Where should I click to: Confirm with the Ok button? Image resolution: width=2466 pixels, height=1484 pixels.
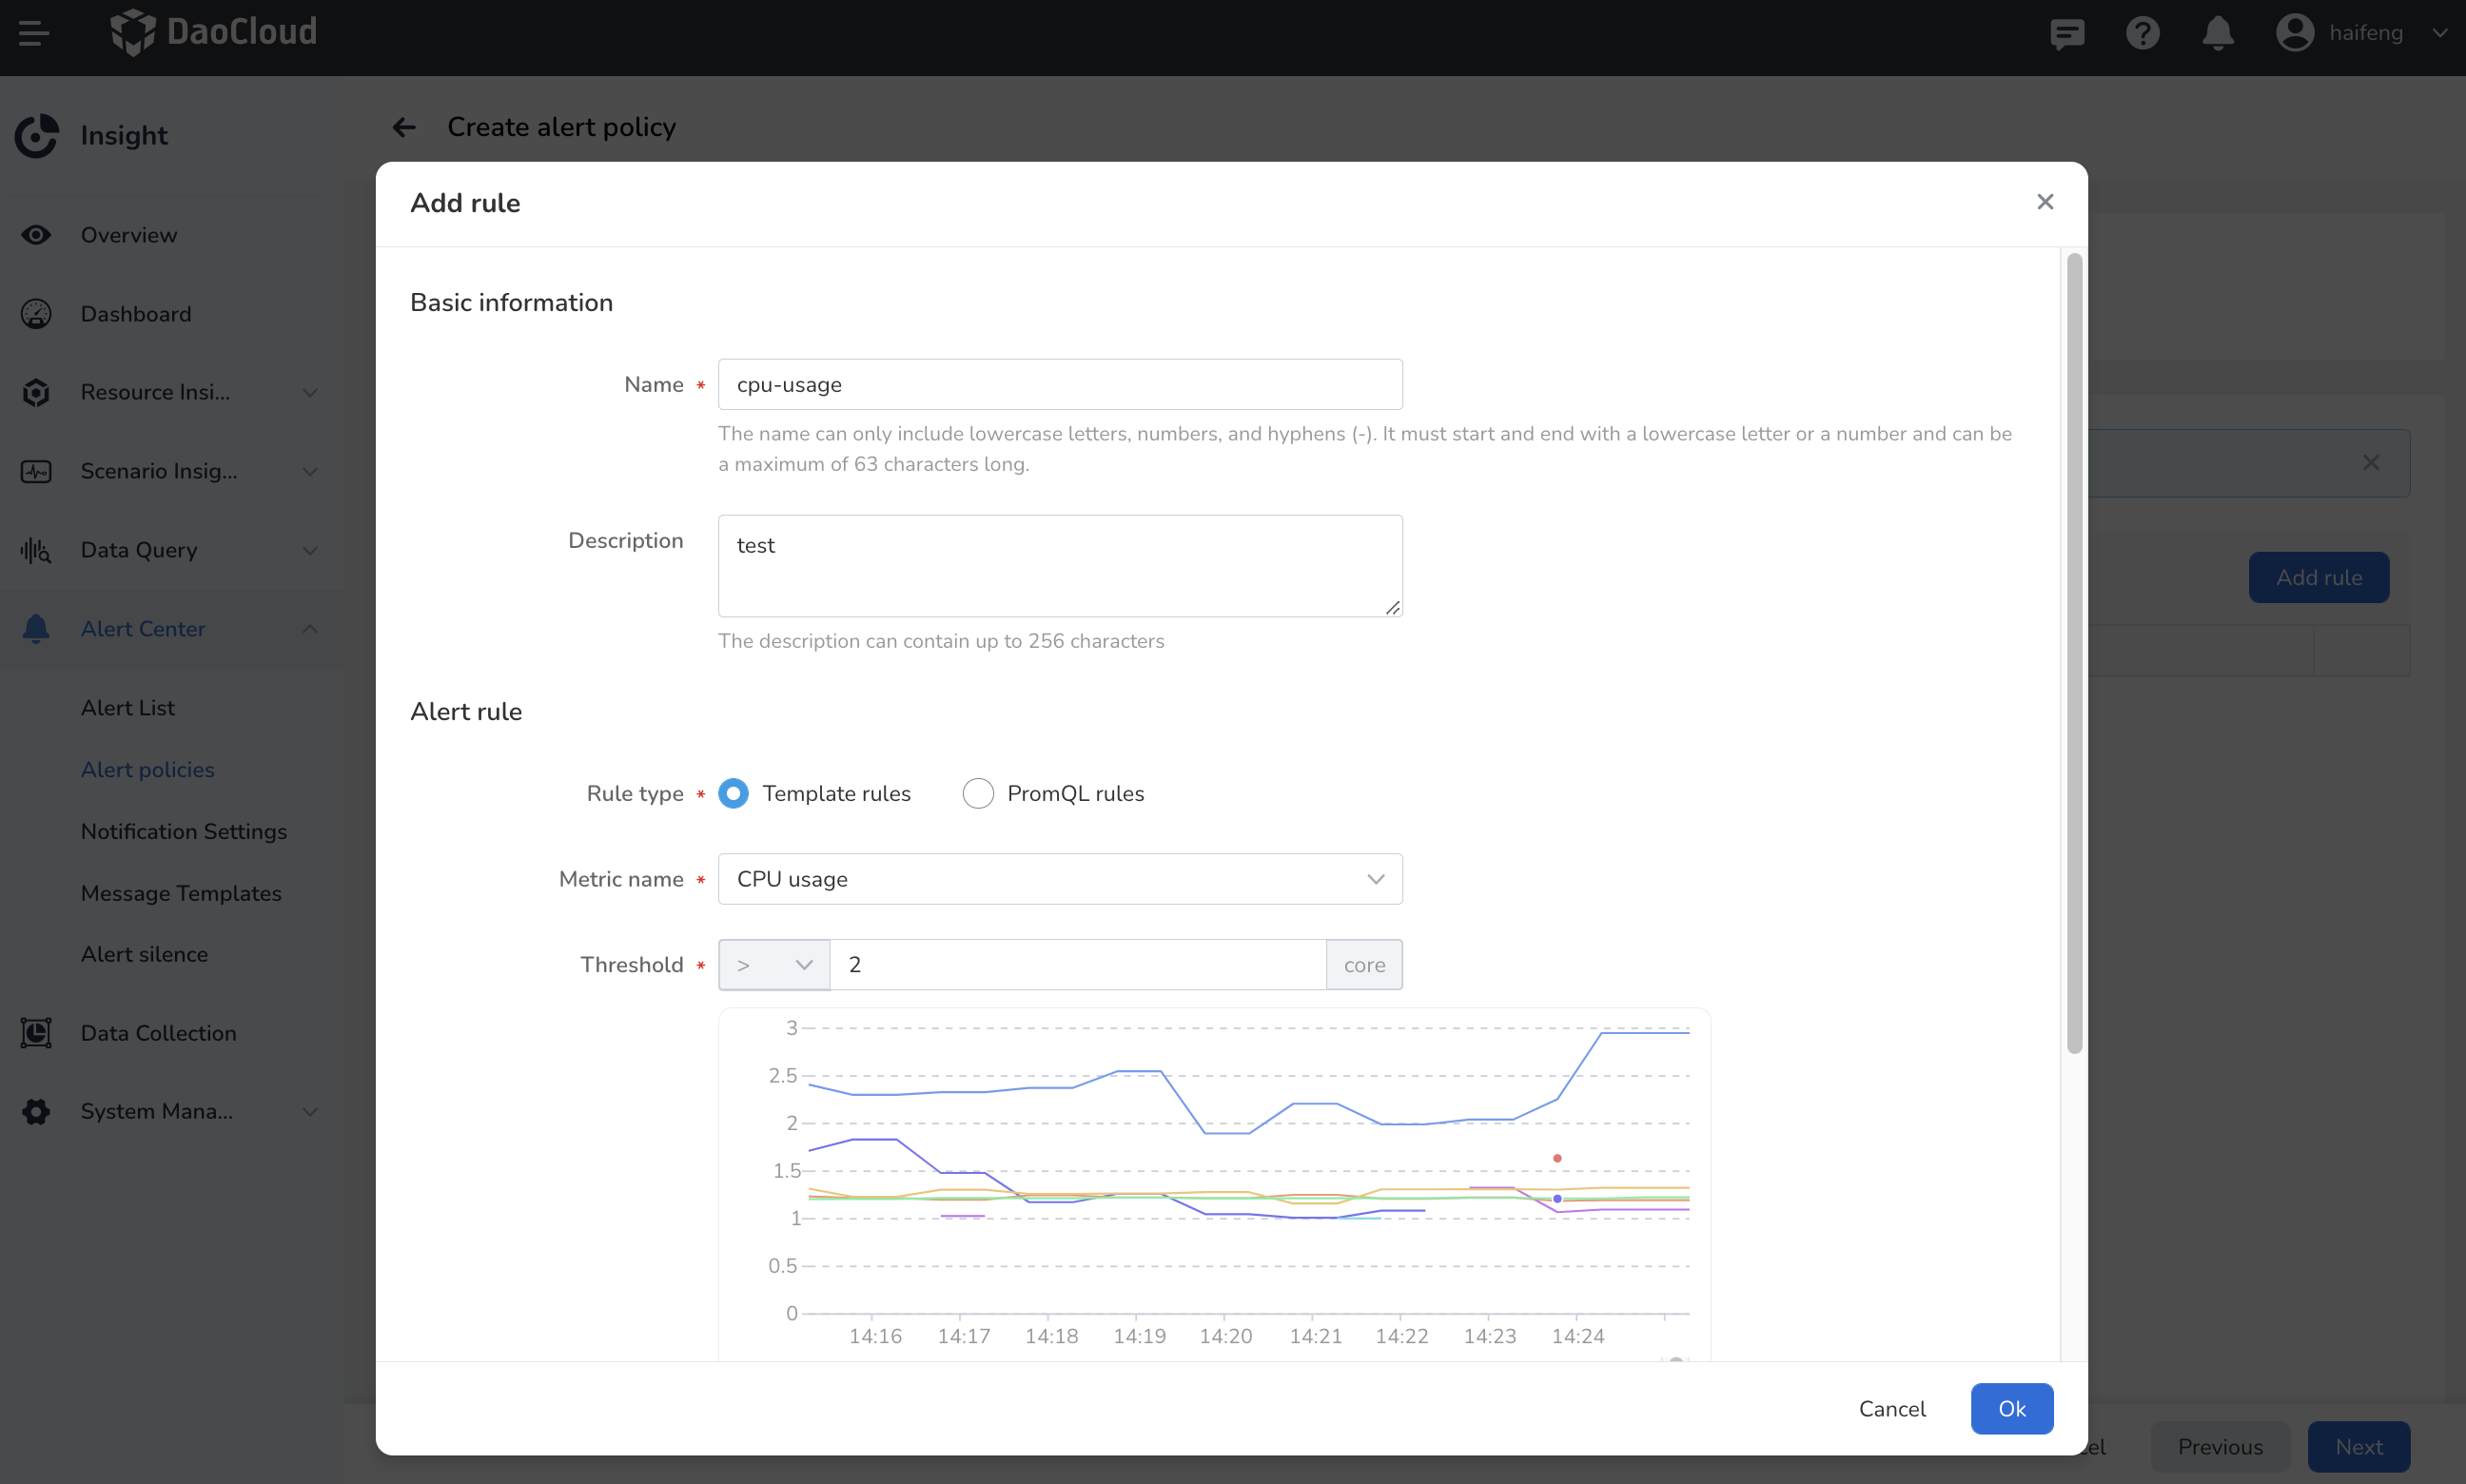(2011, 1408)
